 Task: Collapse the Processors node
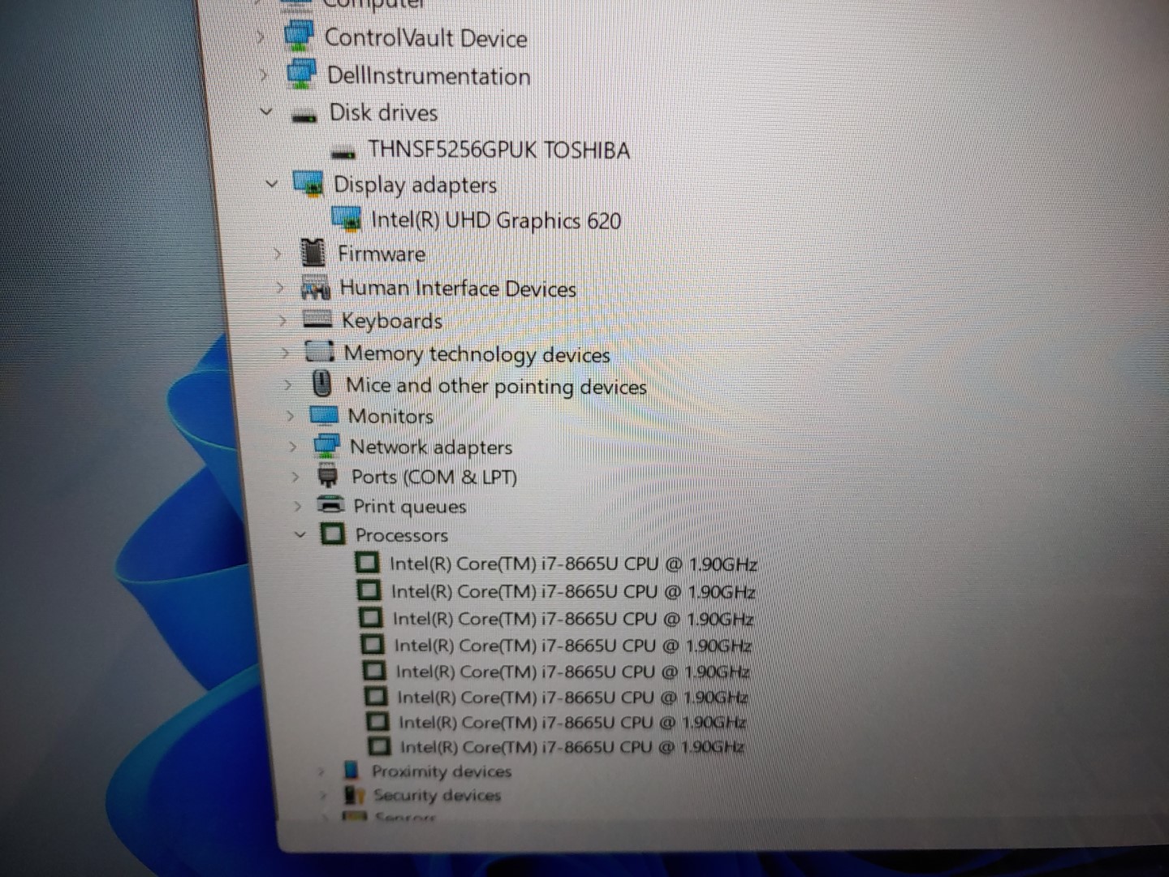[300, 534]
